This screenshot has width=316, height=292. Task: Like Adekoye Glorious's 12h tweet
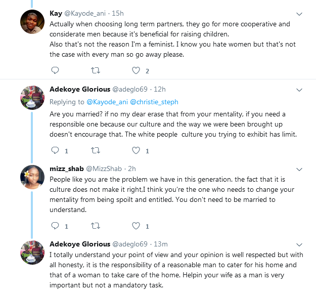136,150
